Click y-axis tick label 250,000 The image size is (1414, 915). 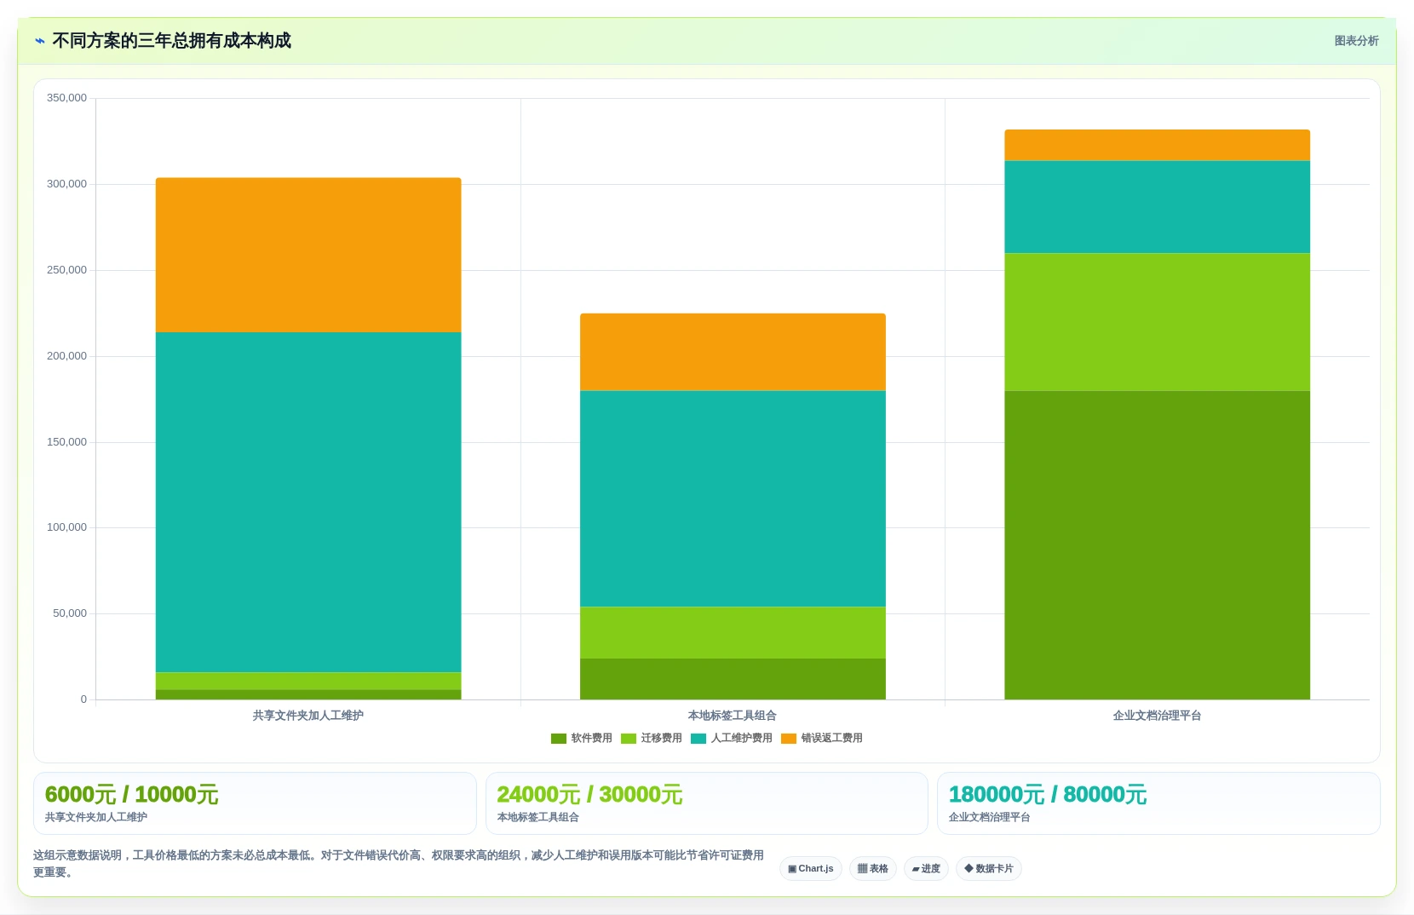click(x=66, y=270)
